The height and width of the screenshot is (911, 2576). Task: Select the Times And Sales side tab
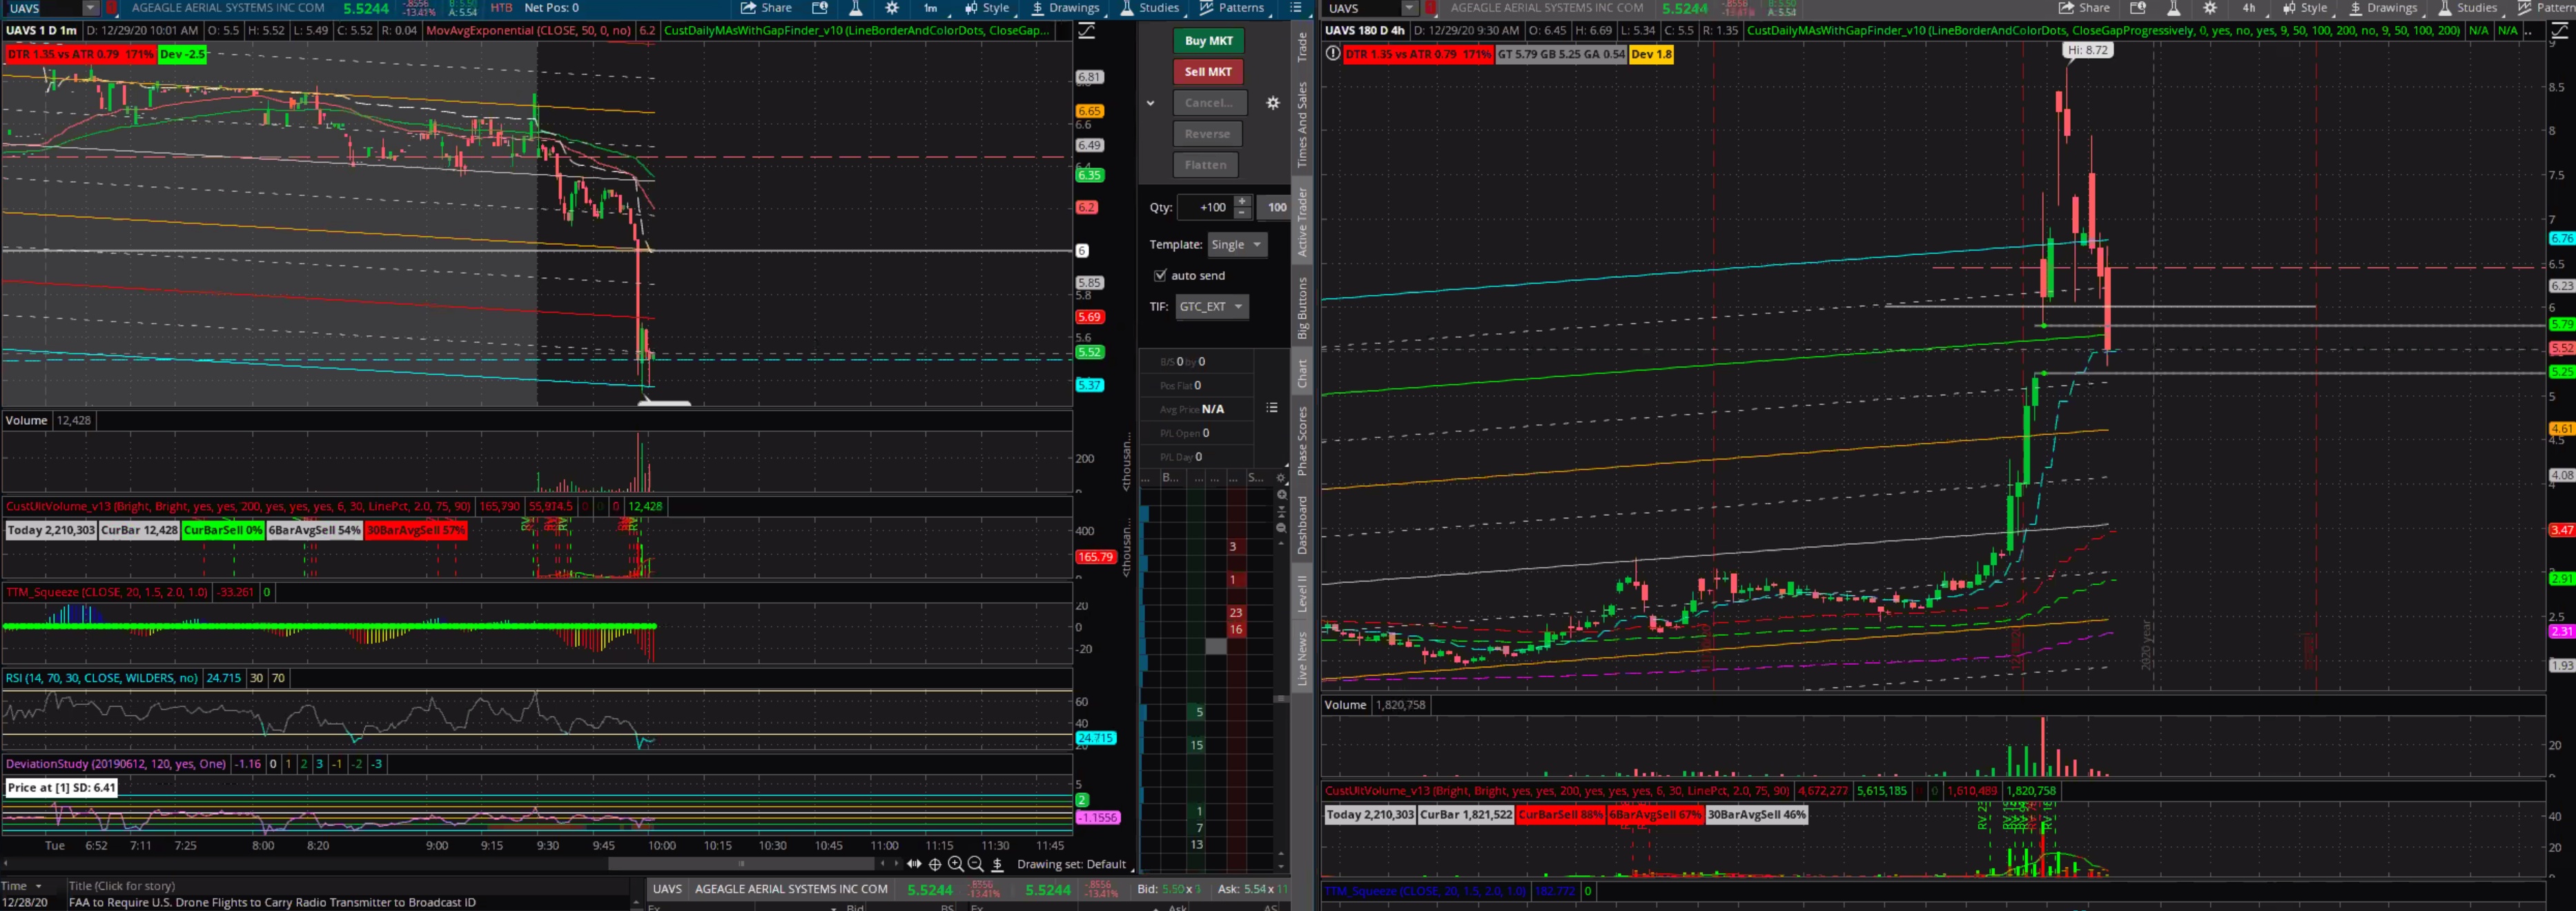[x=1302, y=124]
